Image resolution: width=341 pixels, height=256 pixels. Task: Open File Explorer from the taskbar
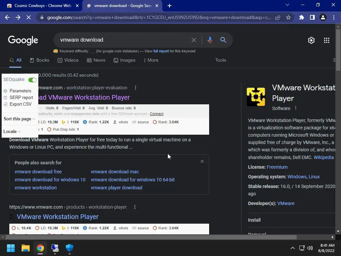click(25, 248)
